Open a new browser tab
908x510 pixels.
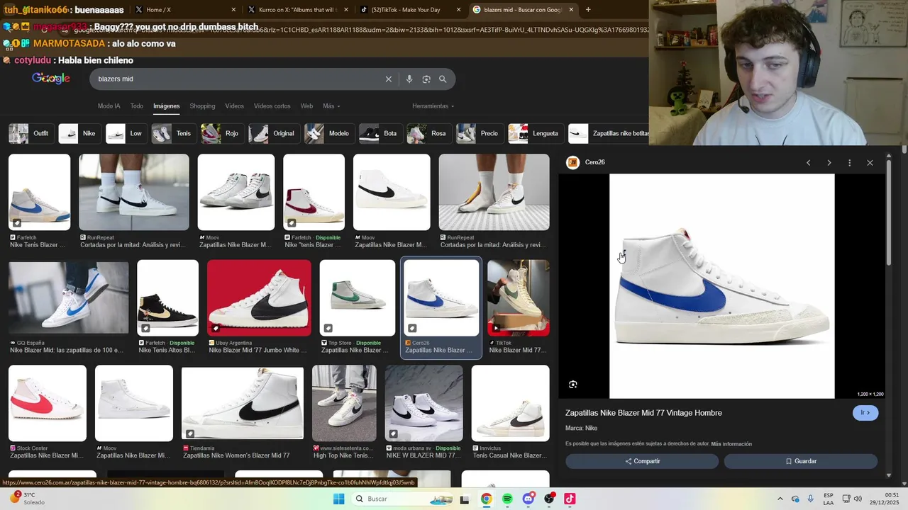(x=588, y=10)
